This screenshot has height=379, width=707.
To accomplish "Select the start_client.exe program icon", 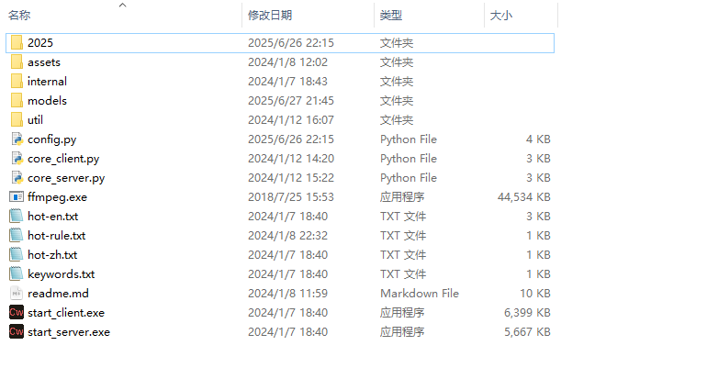I will point(17,312).
